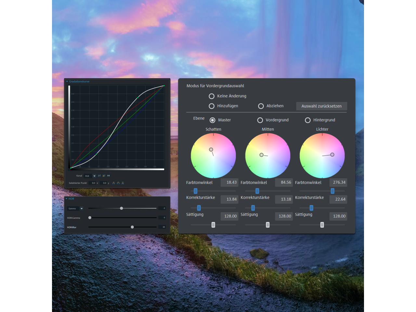Select the Keine Änderung radio button

(212, 96)
